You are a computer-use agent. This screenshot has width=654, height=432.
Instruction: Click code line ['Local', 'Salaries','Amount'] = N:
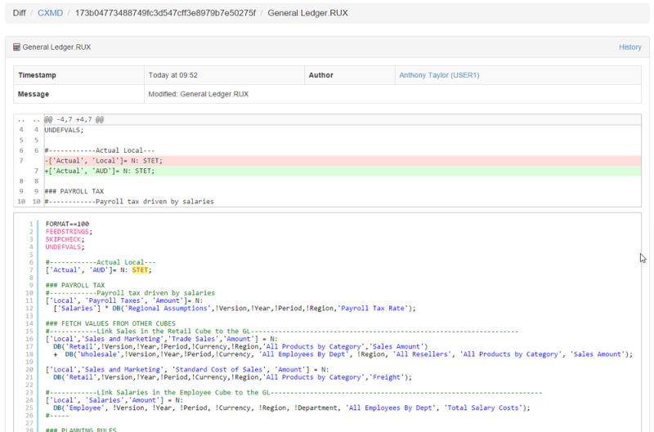pyautogui.click(x=114, y=400)
